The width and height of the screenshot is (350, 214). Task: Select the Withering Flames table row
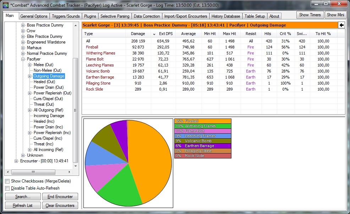point(210,53)
